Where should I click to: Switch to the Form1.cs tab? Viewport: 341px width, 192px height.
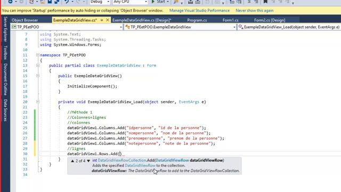tap(230, 20)
